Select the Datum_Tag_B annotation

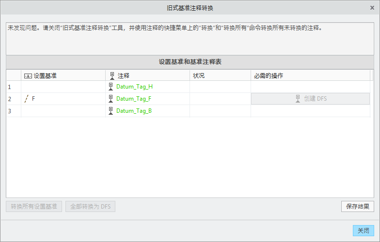[134, 111]
